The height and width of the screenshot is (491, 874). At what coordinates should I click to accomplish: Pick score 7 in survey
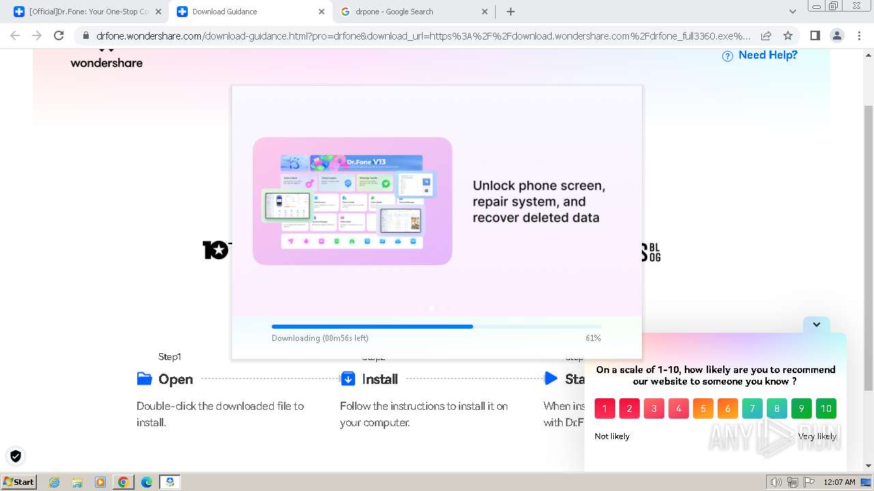pos(752,408)
